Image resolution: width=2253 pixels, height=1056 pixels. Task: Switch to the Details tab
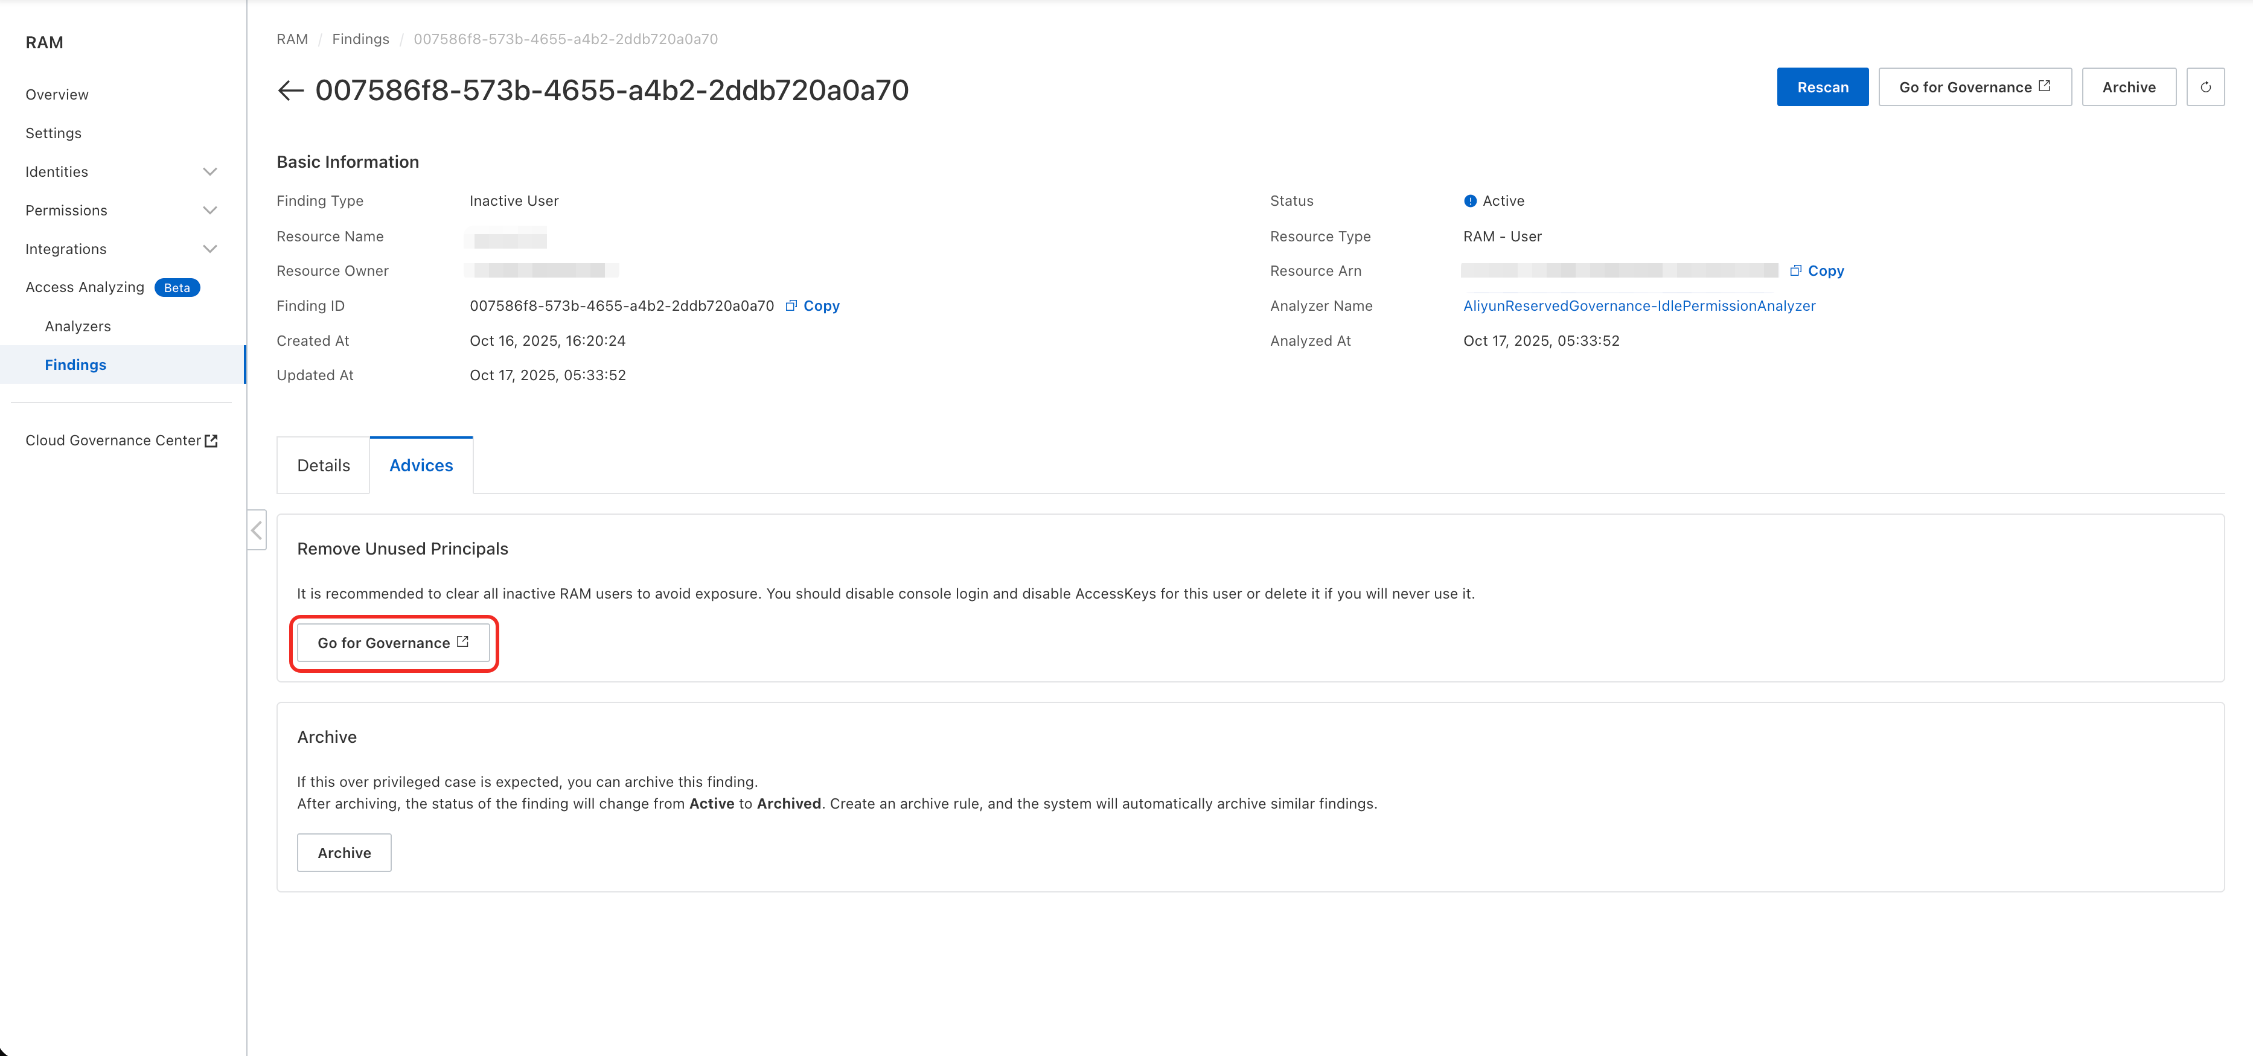pyautogui.click(x=323, y=466)
